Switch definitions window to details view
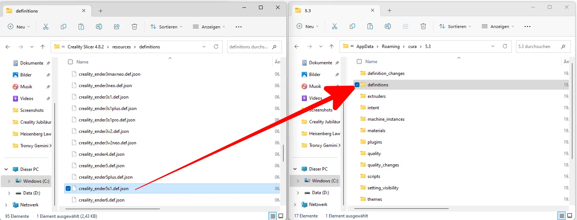The image size is (577, 220). [273, 216]
